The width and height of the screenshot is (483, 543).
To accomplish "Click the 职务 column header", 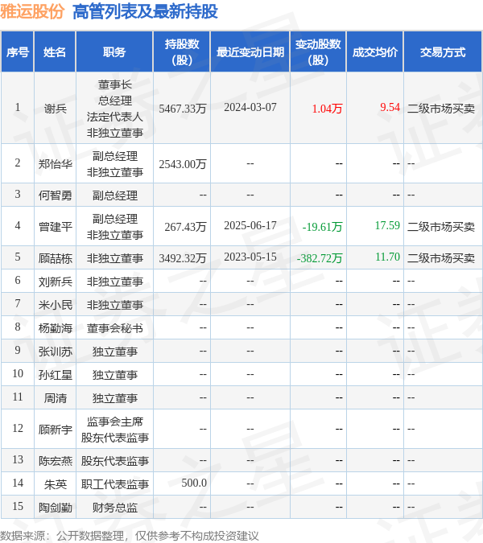I will [x=114, y=52].
